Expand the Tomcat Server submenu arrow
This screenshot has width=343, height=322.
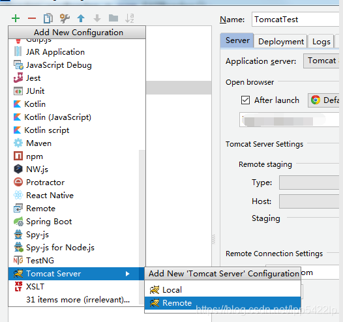128,274
